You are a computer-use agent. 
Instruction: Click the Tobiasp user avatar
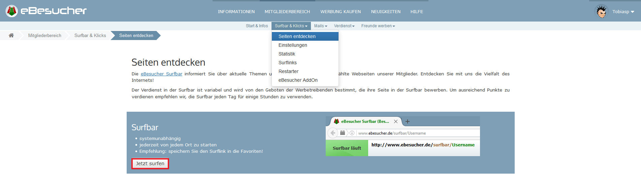click(601, 11)
